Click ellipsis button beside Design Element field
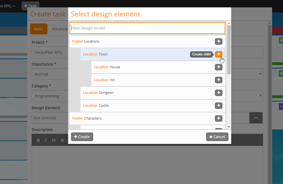This screenshot has width=283, height=184. point(256,118)
